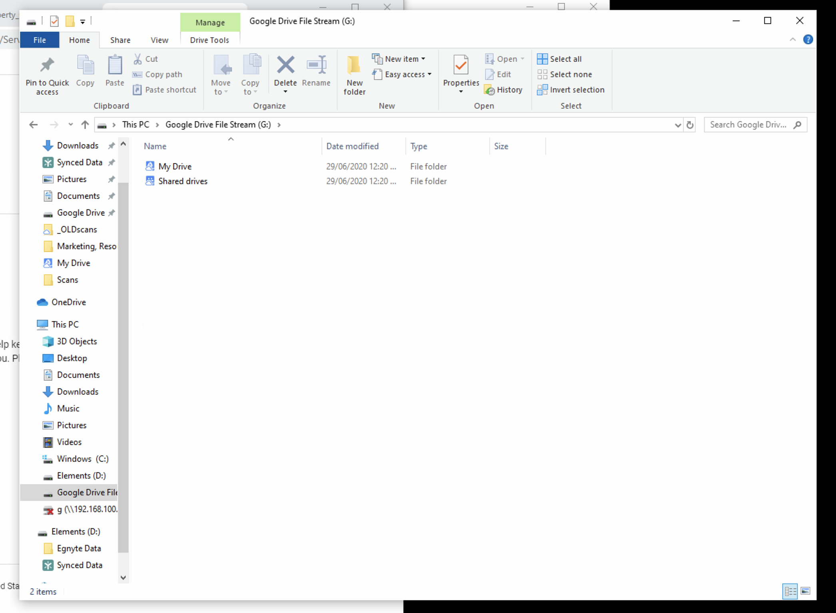The height and width of the screenshot is (613, 836).
Task: Expand the address bar history dropdown
Action: [677, 125]
